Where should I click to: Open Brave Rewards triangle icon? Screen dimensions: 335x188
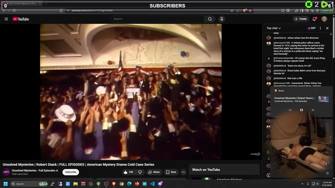(250, 10)
